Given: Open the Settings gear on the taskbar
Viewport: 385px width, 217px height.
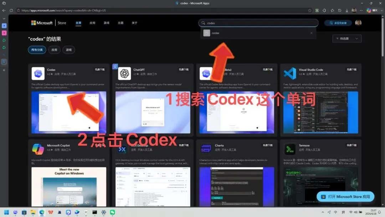Looking at the screenshot, I should [104, 212].
